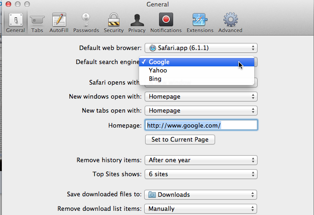
Task: Open the Default web browser dropdown
Action: [x=201, y=48]
